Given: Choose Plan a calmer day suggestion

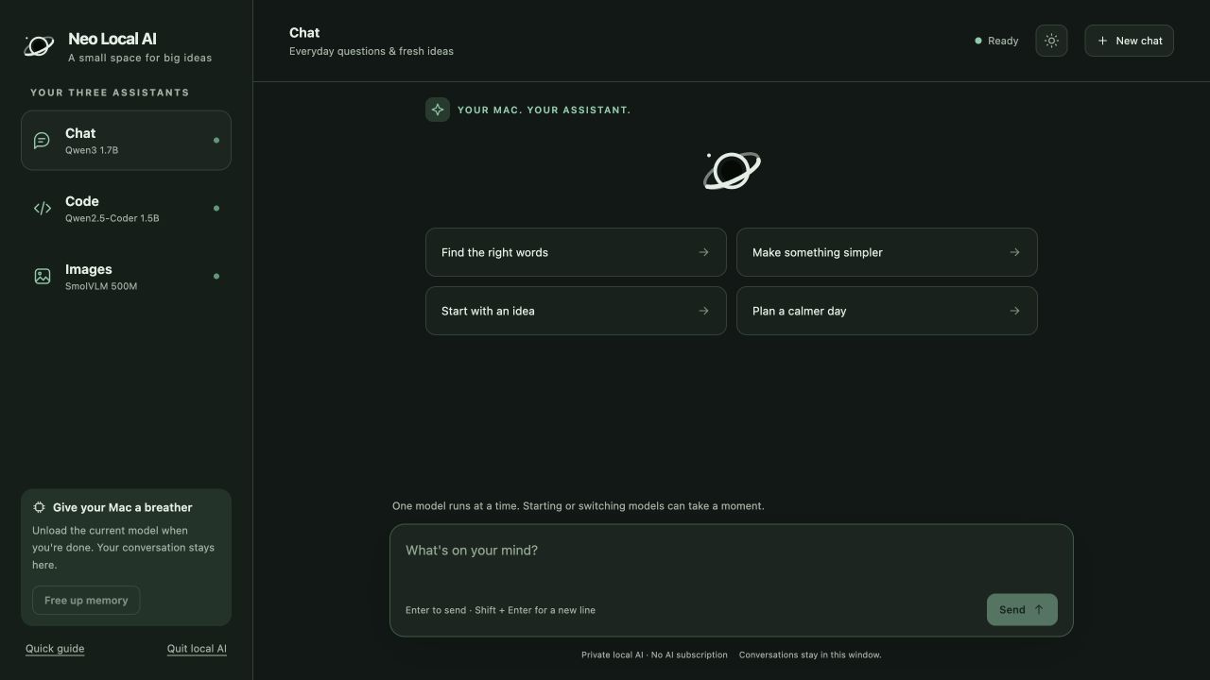Looking at the screenshot, I should pos(887,311).
